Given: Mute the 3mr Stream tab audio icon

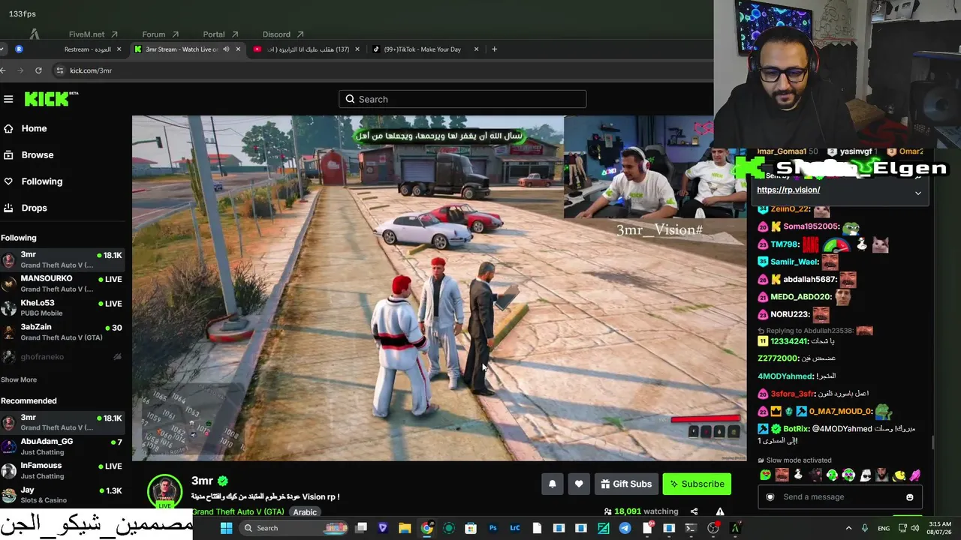Looking at the screenshot, I should pyautogui.click(x=226, y=49).
